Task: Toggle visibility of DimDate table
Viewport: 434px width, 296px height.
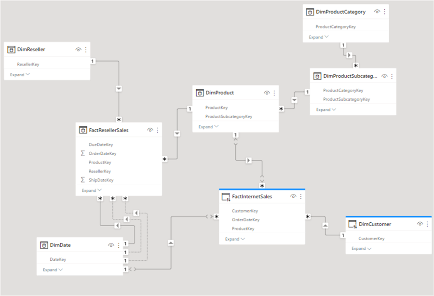Action: click(x=111, y=245)
